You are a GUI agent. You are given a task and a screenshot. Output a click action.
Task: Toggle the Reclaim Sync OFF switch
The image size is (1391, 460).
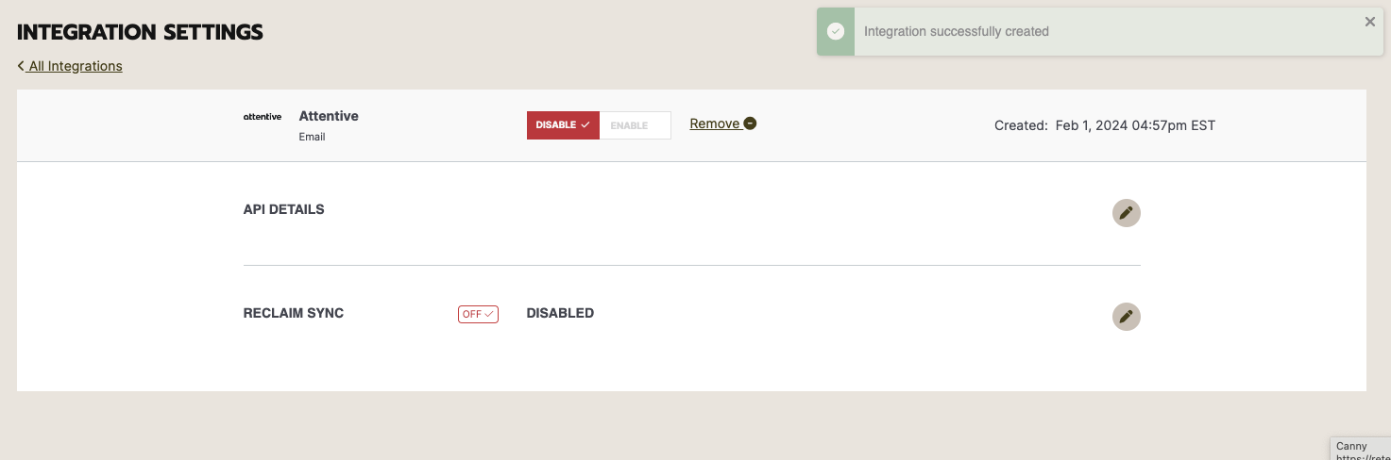point(478,314)
